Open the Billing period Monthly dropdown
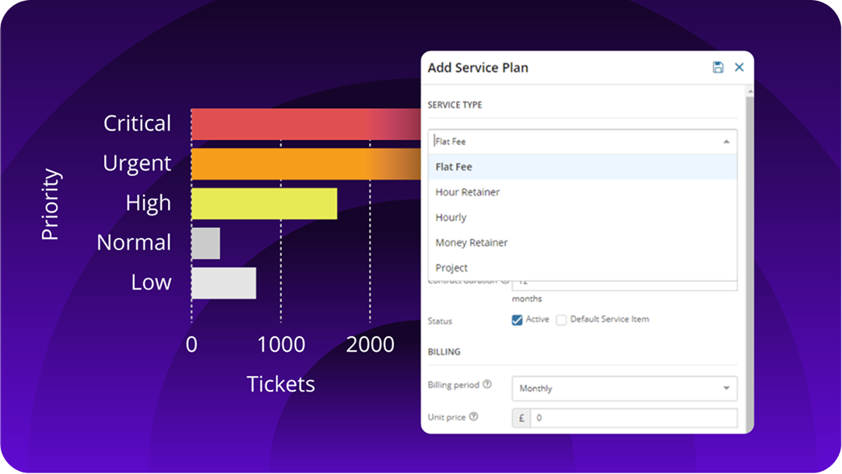 point(624,388)
